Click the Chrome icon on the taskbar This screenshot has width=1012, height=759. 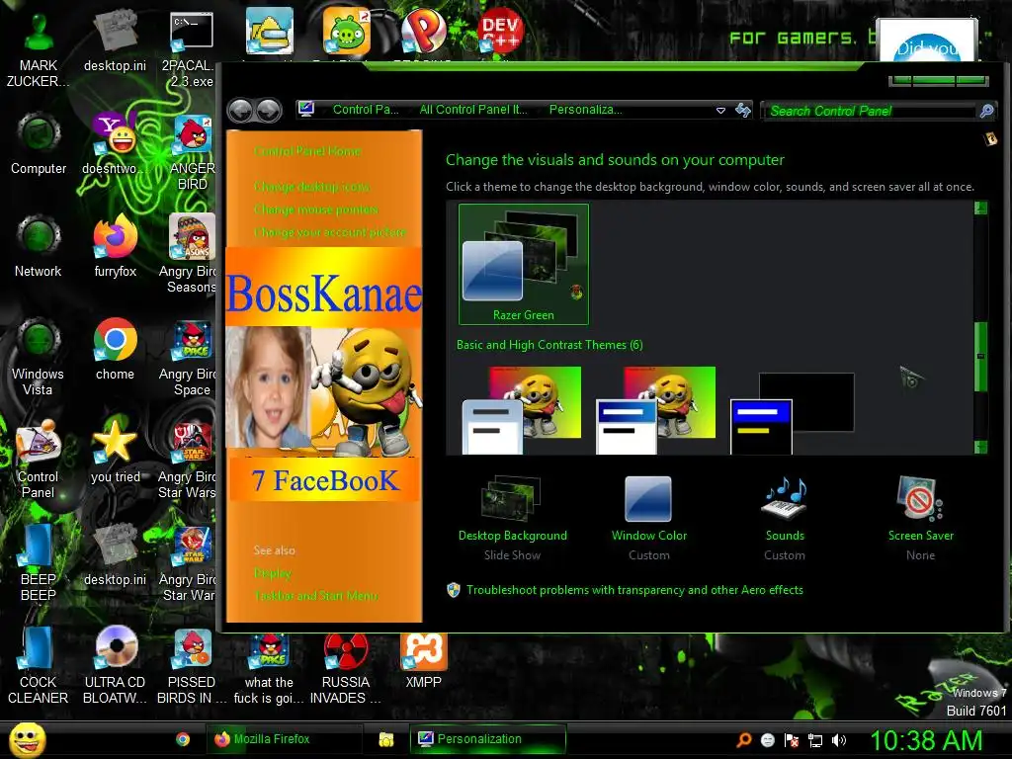(183, 739)
